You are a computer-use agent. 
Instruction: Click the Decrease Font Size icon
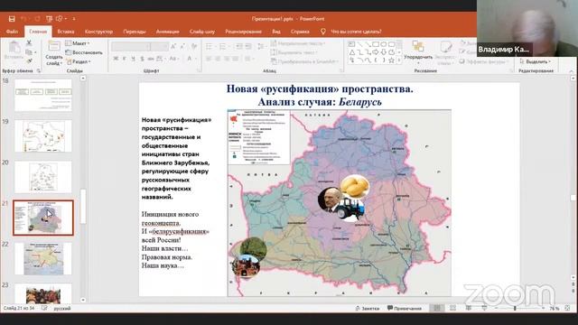[183, 46]
